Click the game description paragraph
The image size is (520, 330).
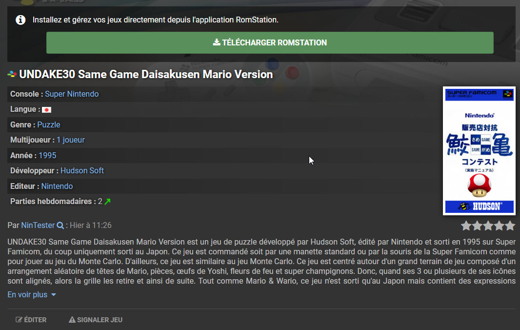(x=261, y=261)
